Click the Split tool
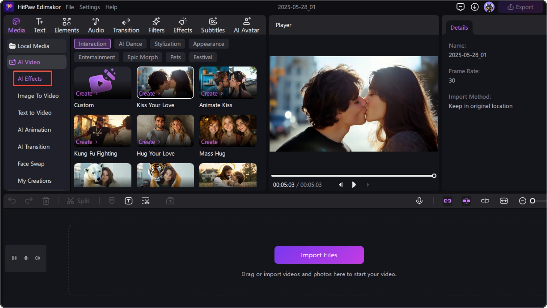Viewport: 547px width, 308px height. 78,201
